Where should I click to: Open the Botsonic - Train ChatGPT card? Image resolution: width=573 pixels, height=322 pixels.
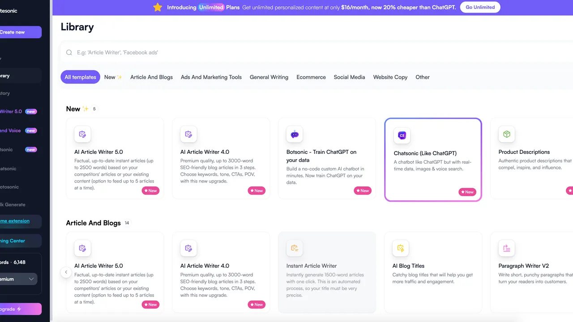coord(327,158)
